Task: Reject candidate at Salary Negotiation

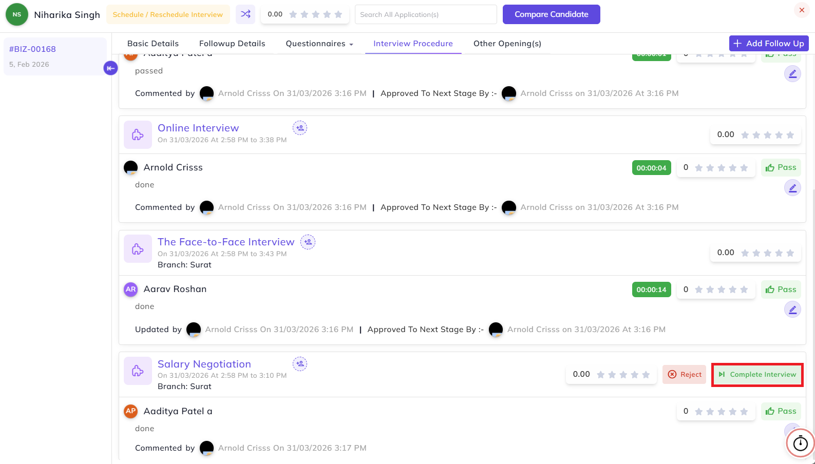Action: click(685, 374)
